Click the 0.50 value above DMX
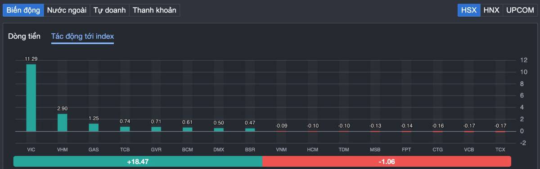Viewport: 540px width, 169px height. pos(219,123)
